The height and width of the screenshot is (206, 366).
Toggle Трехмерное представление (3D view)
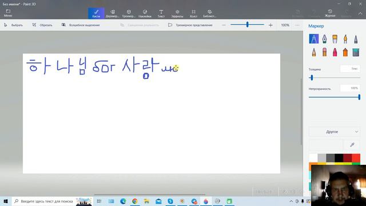(190, 25)
